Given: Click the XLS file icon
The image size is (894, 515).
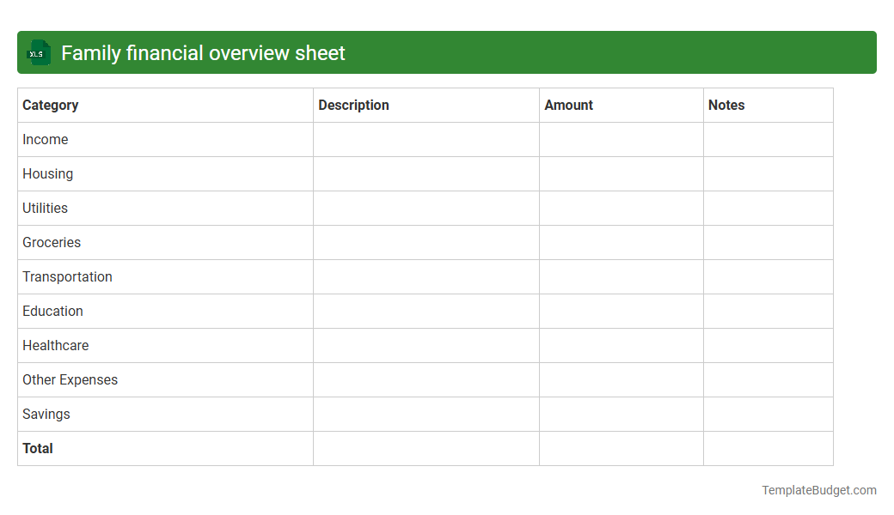Looking at the screenshot, I should 38,52.
